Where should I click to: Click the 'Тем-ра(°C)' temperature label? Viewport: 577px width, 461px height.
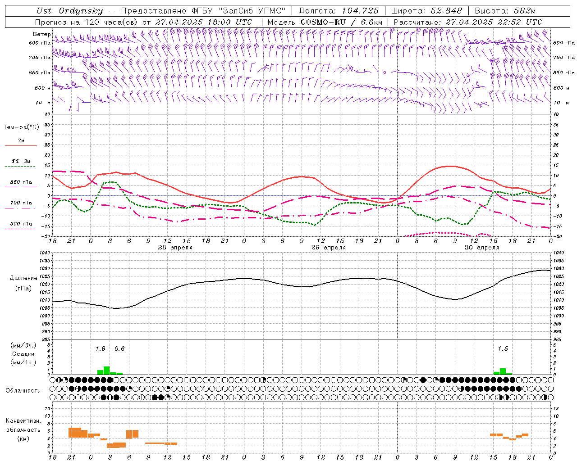pos(21,127)
